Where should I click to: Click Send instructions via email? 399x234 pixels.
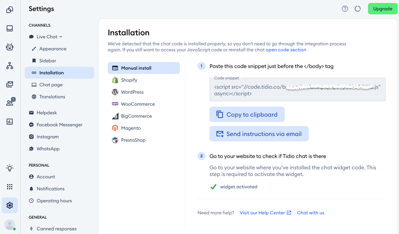point(259,134)
